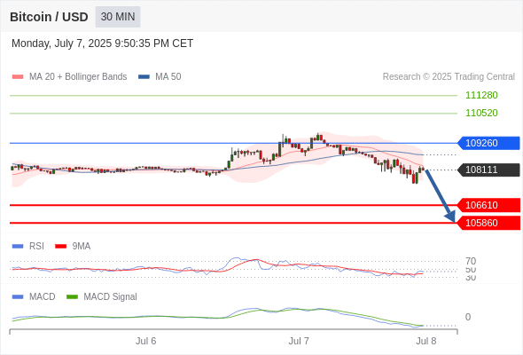Click the 111280 green resistance label
523x355 pixels.
click(x=481, y=95)
